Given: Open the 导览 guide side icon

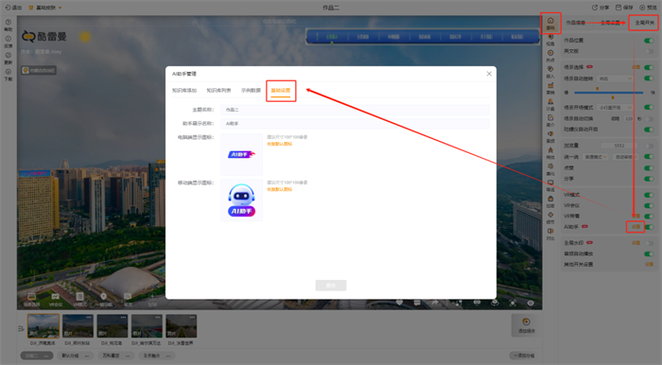Looking at the screenshot, I should [x=550, y=184].
